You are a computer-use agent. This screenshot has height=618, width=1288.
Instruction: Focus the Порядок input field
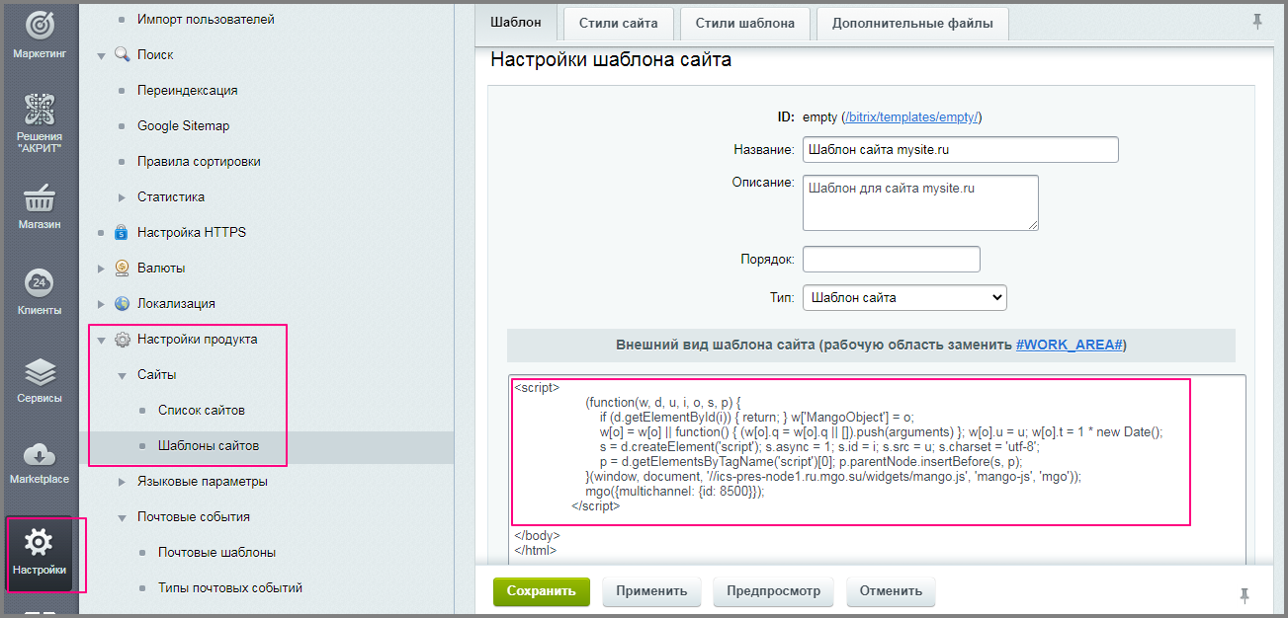point(891,259)
